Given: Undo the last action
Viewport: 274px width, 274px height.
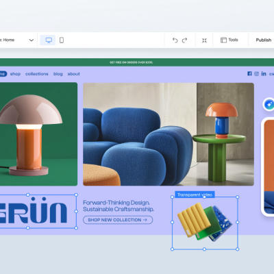Looking at the screenshot, I should coord(175,40).
